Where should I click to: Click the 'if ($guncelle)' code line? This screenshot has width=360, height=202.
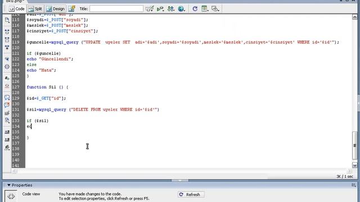[44, 53]
